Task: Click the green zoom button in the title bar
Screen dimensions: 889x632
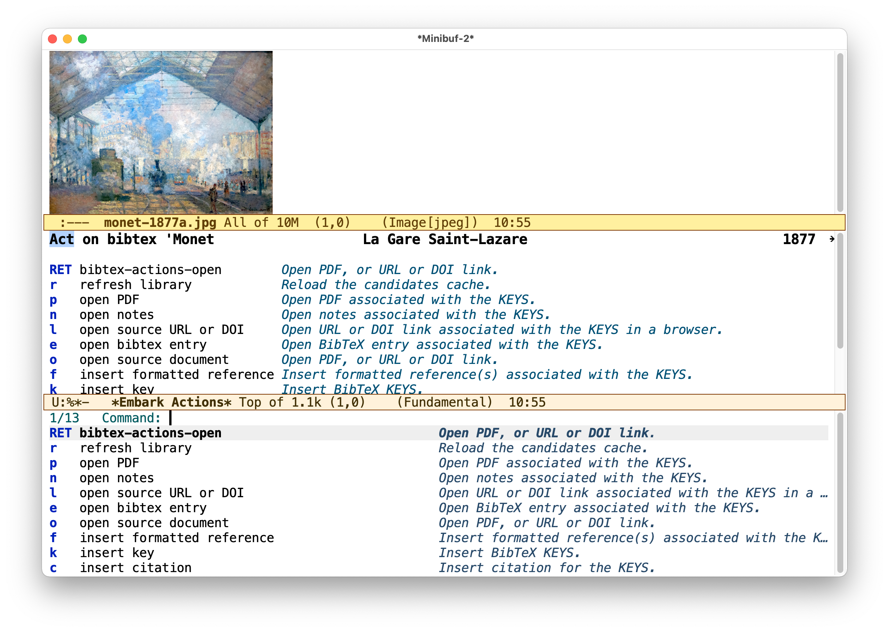Action: click(82, 39)
